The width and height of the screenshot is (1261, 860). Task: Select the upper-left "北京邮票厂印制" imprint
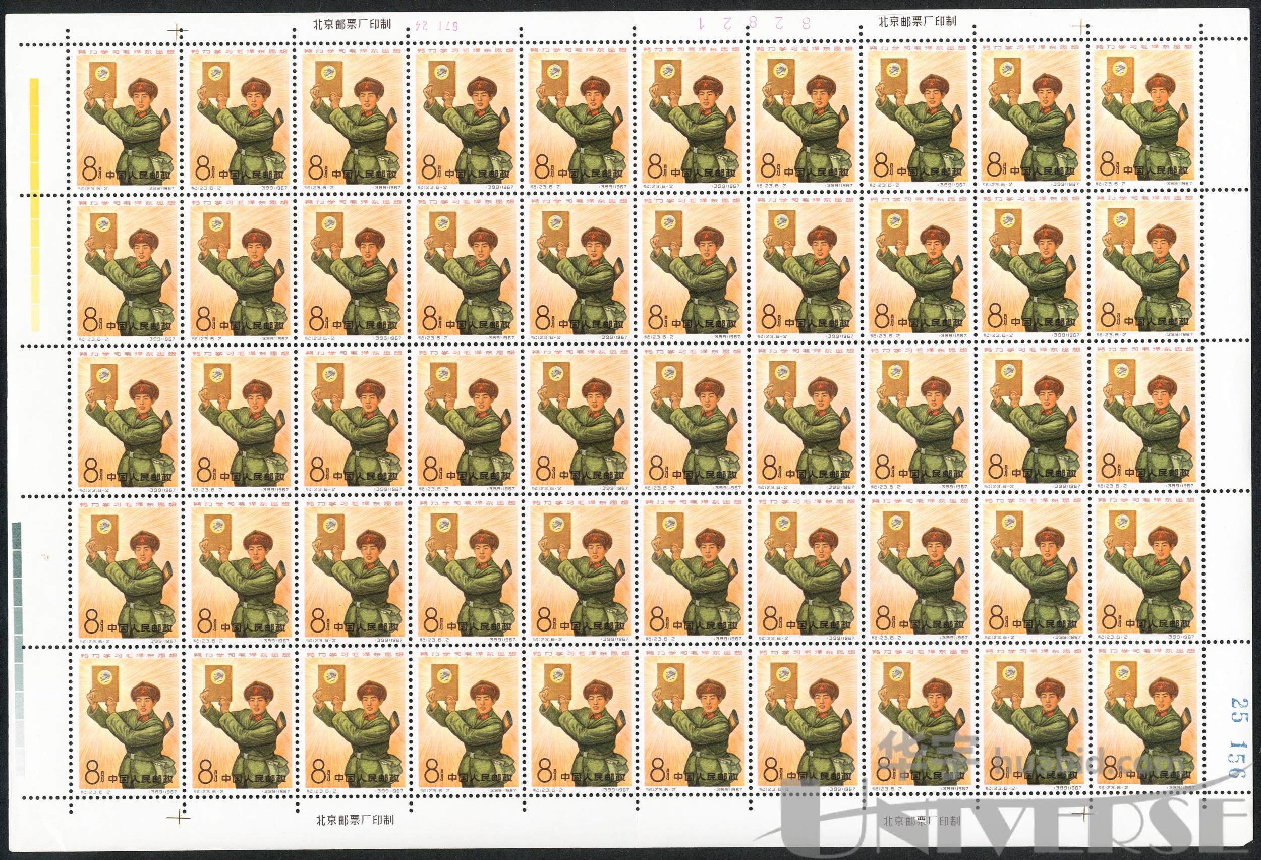pos(352,24)
